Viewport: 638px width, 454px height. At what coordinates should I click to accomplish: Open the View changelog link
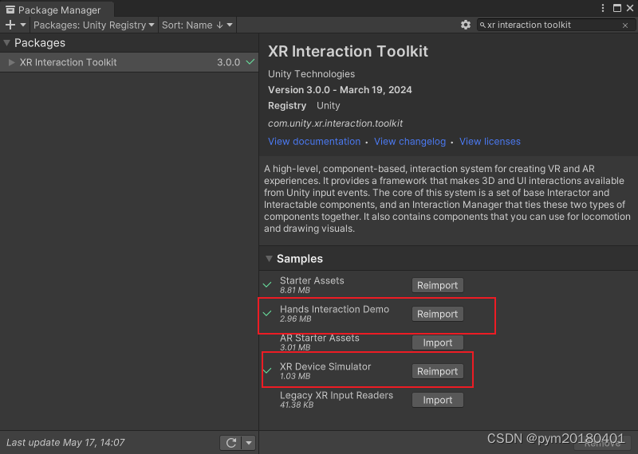tap(410, 142)
